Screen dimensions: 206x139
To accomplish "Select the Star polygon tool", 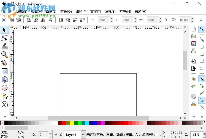I will 5,96.
